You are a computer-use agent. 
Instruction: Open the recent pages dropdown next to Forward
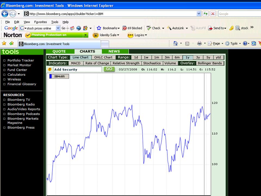pyautogui.click(x=19, y=14)
